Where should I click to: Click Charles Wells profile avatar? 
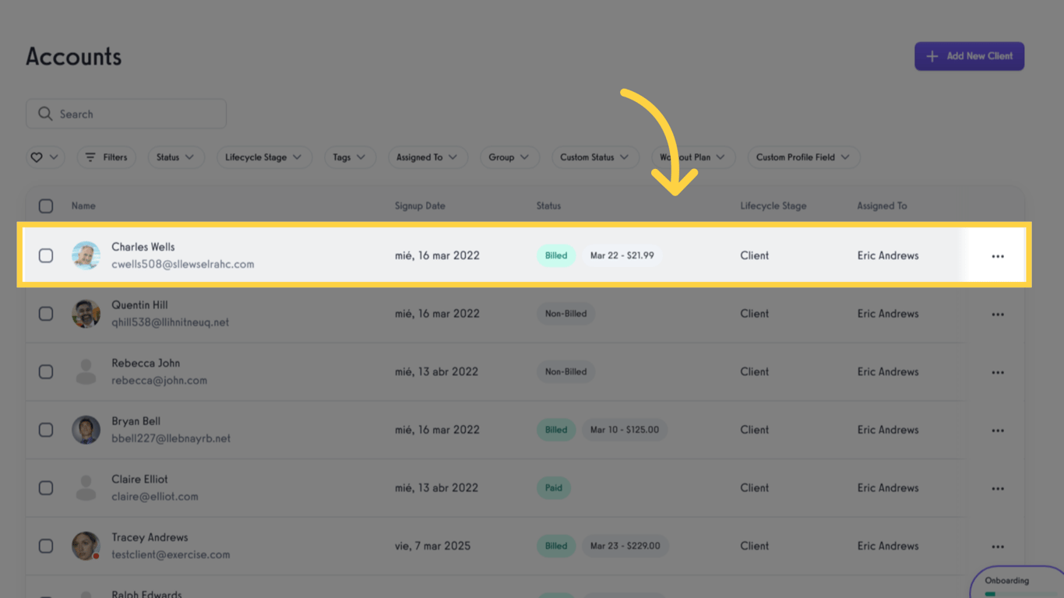click(86, 255)
